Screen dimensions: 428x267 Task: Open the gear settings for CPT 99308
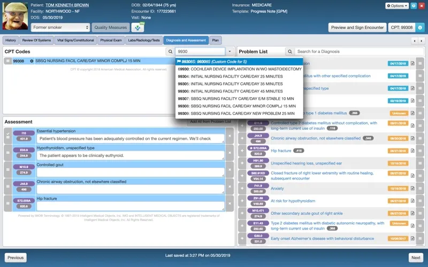click(x=32, y=61)
